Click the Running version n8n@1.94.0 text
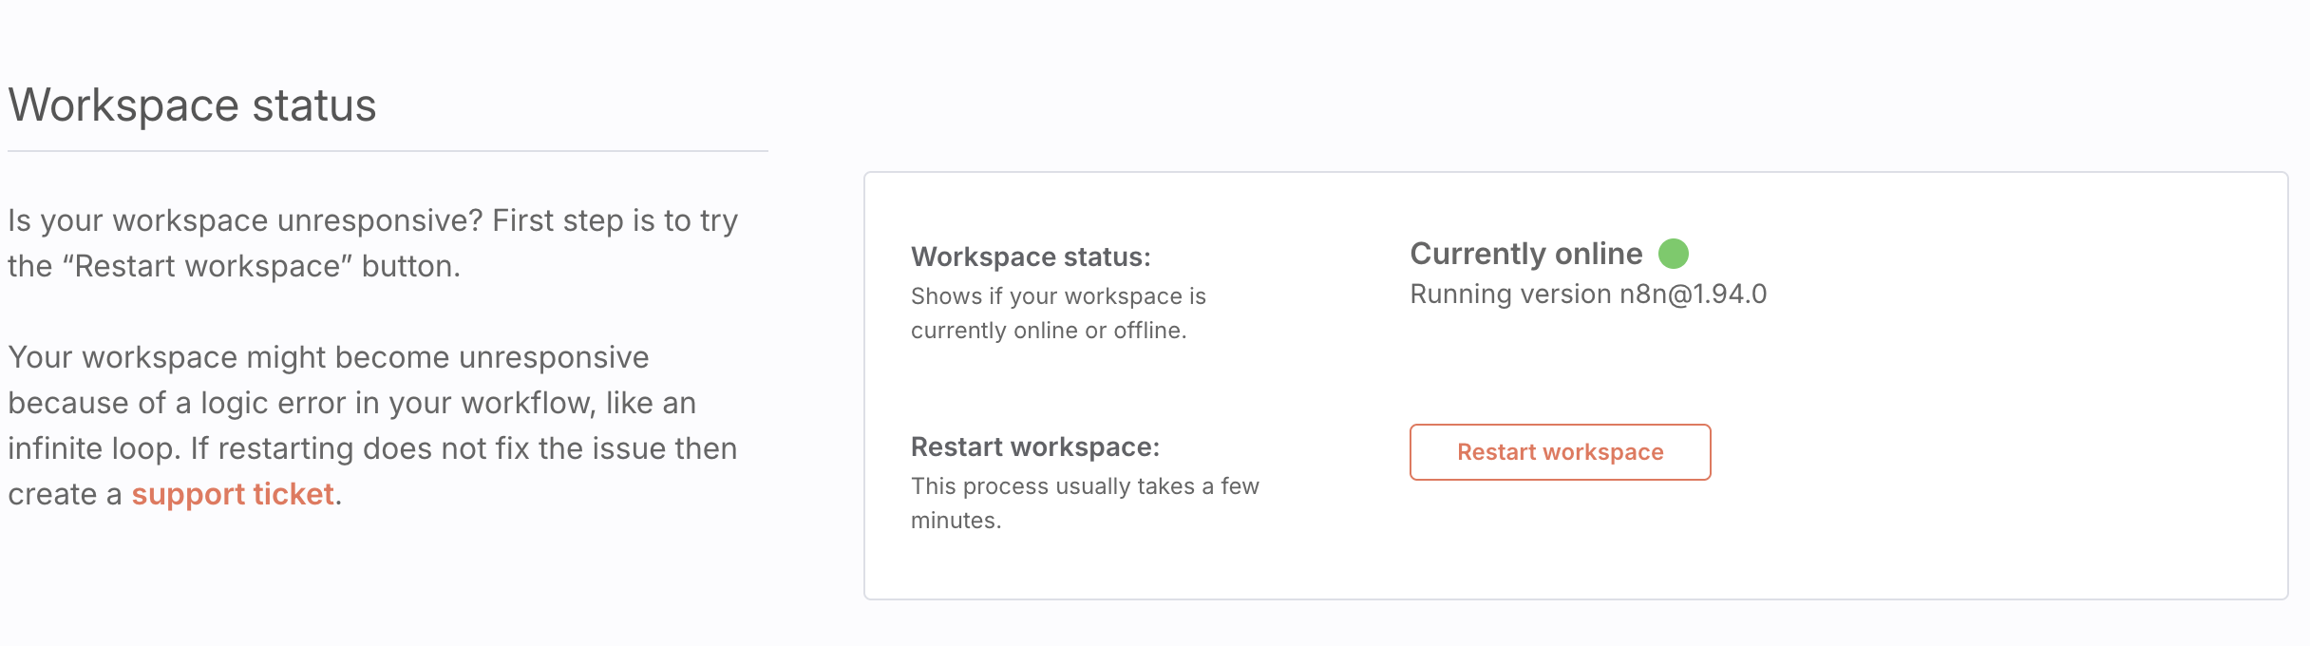This screenshot has width=2310, height=646. pos(1588,294)
